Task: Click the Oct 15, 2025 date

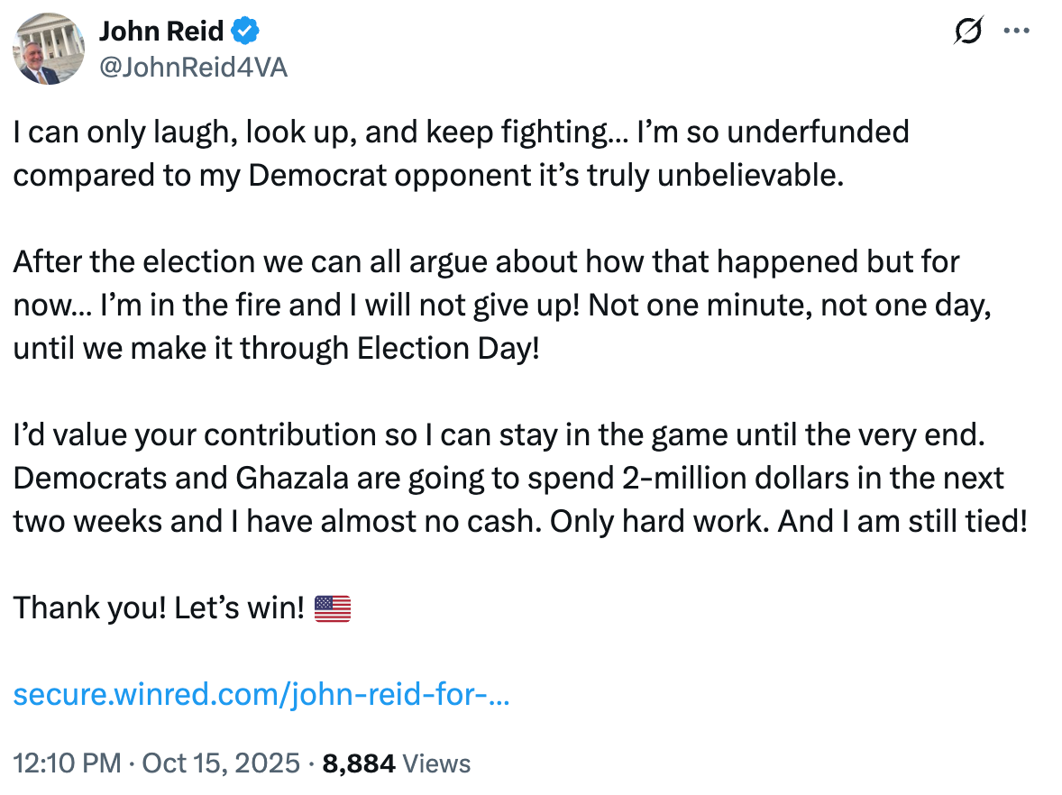Action: tap(221, 763)
